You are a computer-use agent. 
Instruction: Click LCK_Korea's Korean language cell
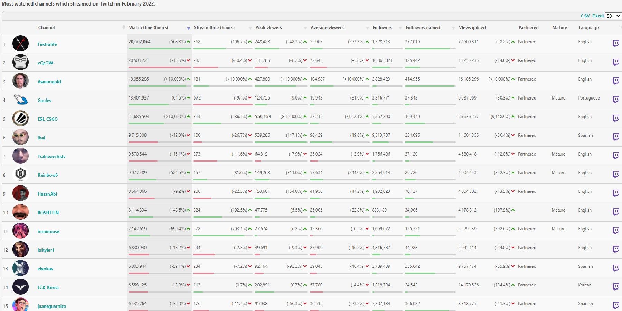tap(584, 285)
